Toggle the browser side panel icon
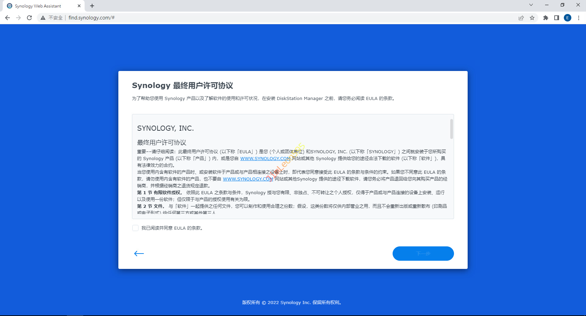The width and height of the screenshot is (586, 316). click(556, 18)
